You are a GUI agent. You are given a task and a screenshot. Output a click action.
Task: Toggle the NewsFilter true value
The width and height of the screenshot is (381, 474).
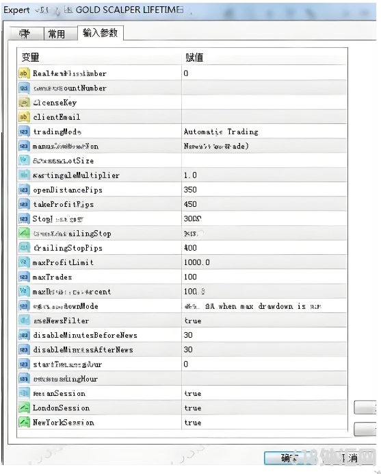(264, 321)
